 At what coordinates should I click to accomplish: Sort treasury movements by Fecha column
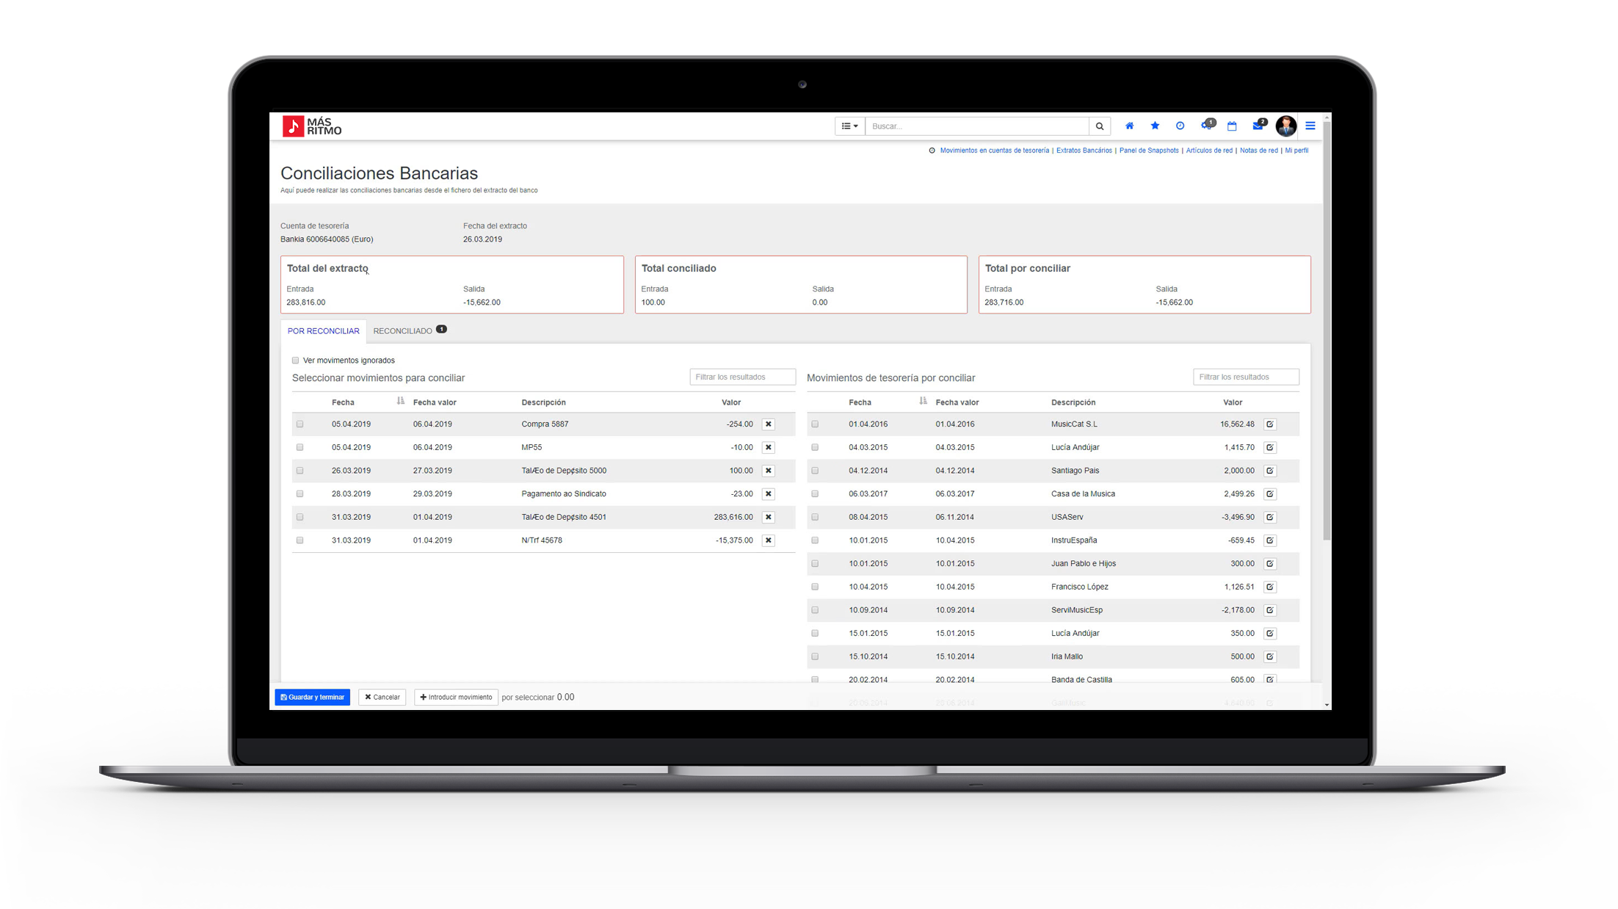[x=923, y=402]
